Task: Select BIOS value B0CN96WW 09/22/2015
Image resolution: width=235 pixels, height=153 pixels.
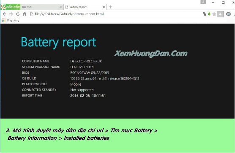Action: [90, 72]
